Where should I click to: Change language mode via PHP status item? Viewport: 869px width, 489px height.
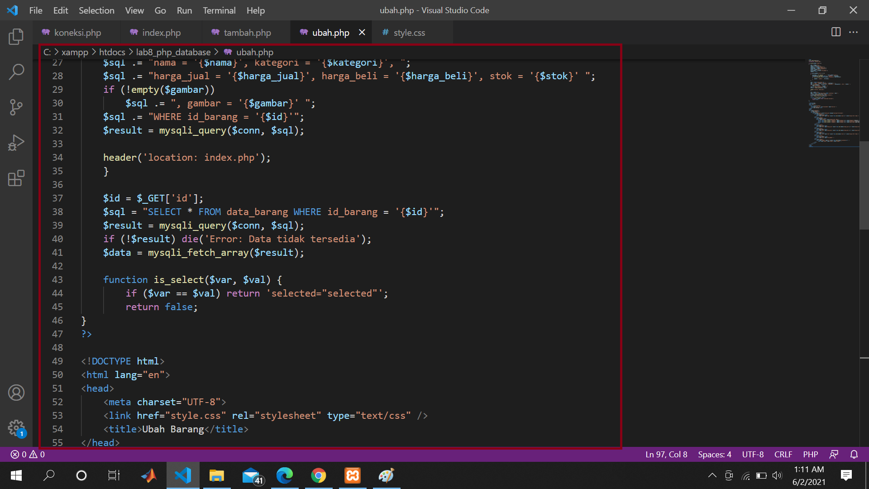point(811,454)
